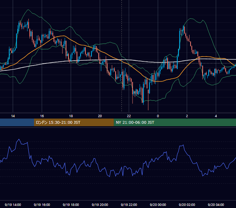Click the 9/19 18:00 date label
Image resolution: width=236 pixels, height=208 pixels.
[71, 205]
